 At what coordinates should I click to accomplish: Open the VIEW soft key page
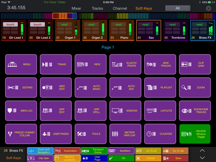coord(90,64)
